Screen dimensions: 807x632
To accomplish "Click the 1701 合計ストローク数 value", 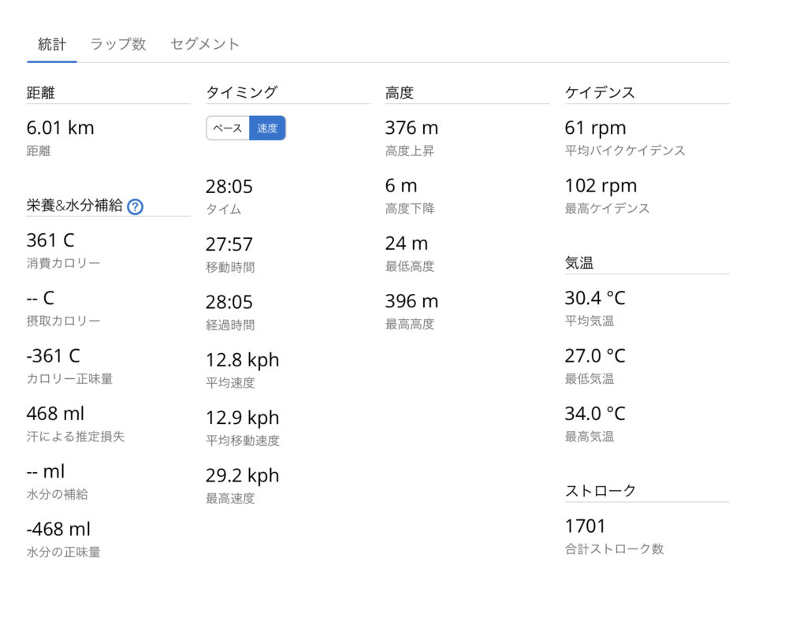I will click(586, 526).
